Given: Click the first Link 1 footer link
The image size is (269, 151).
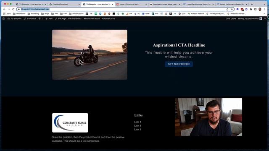Looking at the screenshot, I should (137, 122).
